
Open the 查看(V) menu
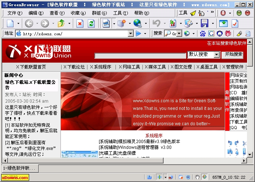click(x=57, y=13)
